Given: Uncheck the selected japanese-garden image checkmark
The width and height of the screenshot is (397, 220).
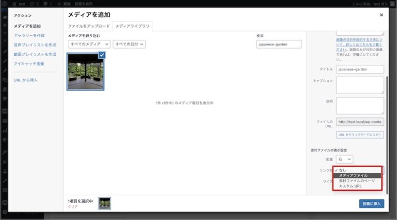Looking at the screenshot, I should point(102,54).
